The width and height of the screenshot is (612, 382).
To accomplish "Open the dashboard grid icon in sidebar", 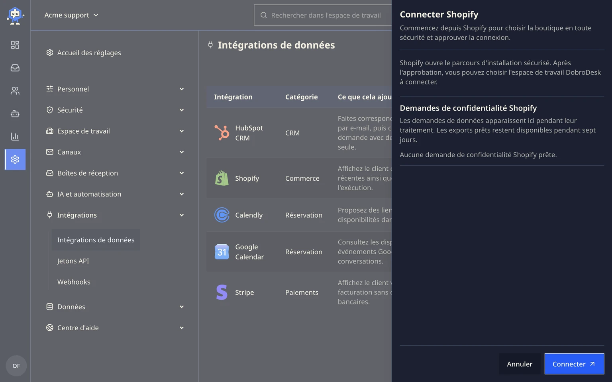I will [x=15, y=45].
